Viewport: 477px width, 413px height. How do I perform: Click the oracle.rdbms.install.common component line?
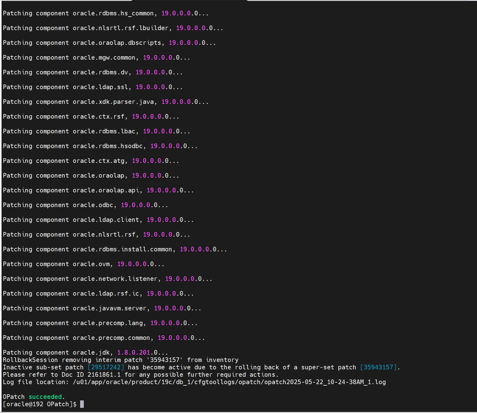(x=115, y=249)
